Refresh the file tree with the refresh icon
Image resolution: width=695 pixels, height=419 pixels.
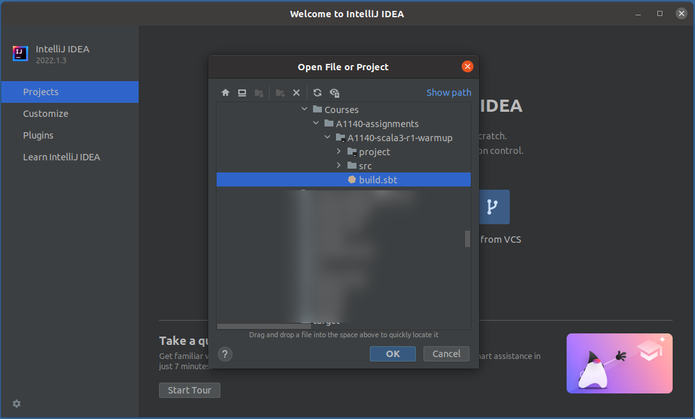317,93
